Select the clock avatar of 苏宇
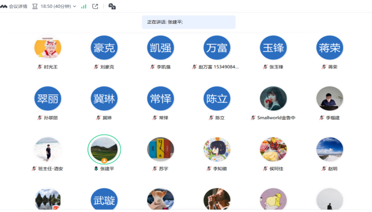 [161, 149]
